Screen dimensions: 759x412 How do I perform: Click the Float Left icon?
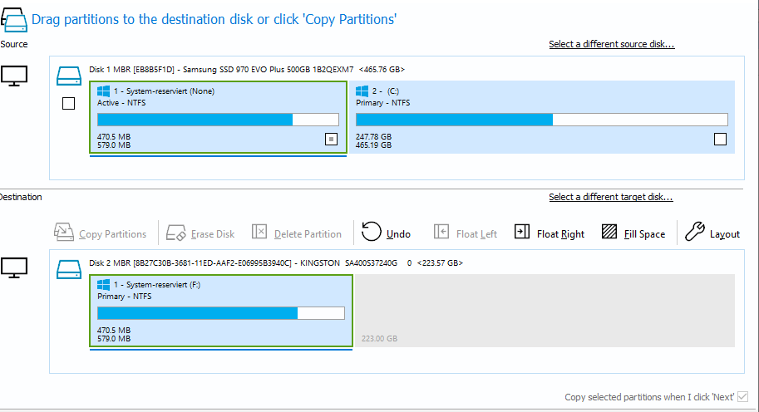coord(441,233)
